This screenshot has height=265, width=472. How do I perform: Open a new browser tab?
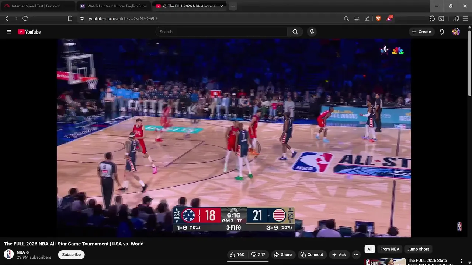pyautogui.click(x=233, y=6)
